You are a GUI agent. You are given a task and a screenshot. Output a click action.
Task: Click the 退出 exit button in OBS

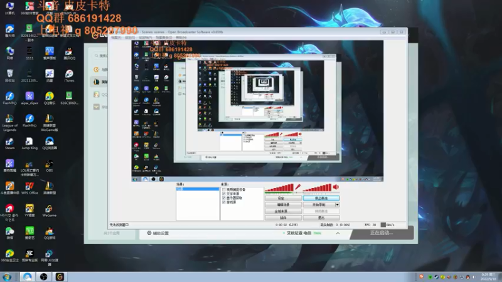[321, 217]
